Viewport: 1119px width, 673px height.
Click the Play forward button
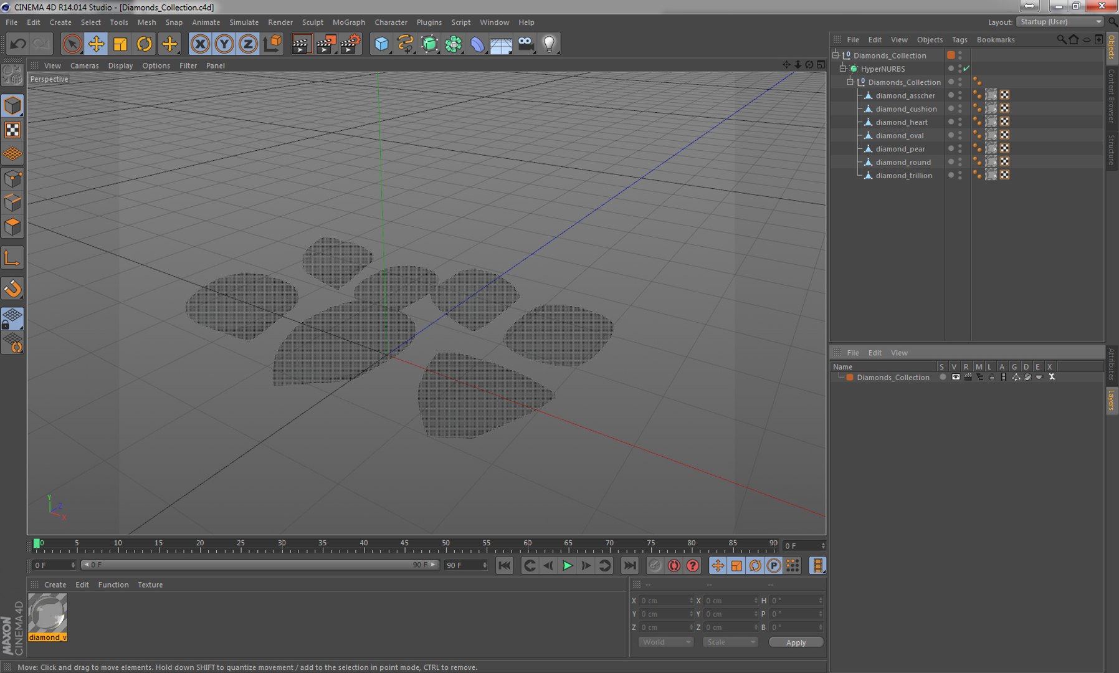[x=567, y=565]
